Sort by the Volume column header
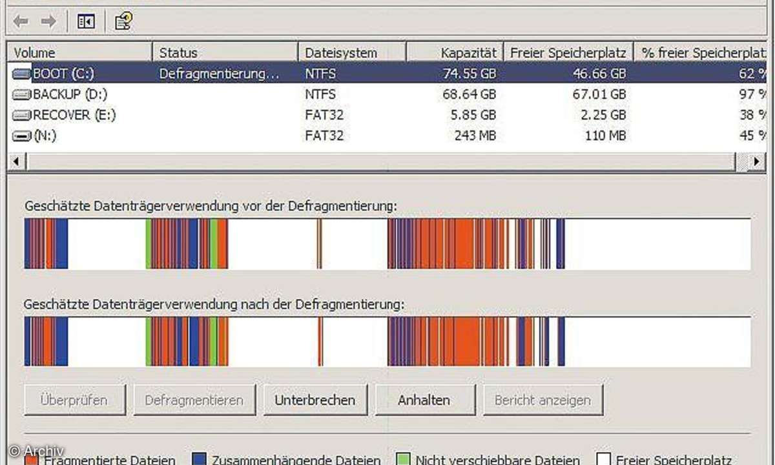 [79, 52]
